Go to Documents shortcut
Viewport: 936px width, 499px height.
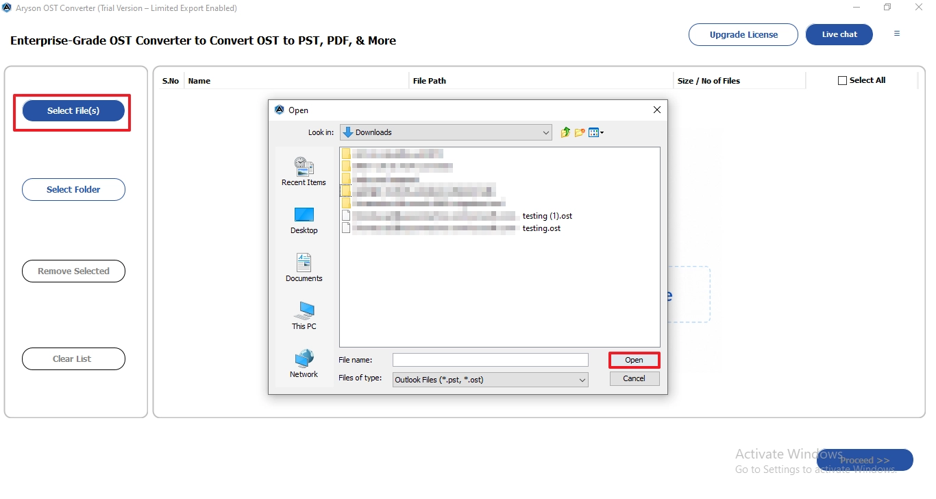(304, 268)
